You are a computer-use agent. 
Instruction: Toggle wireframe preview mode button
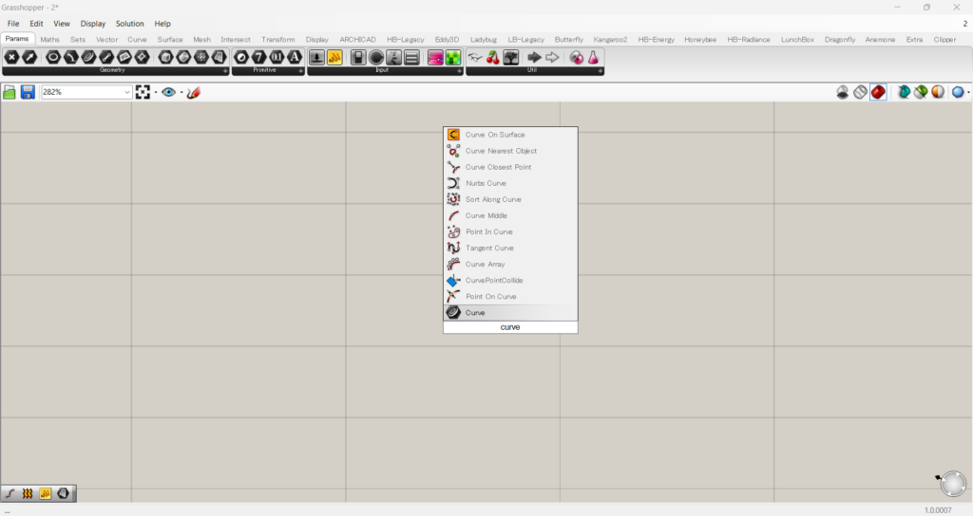click(860, 92)
